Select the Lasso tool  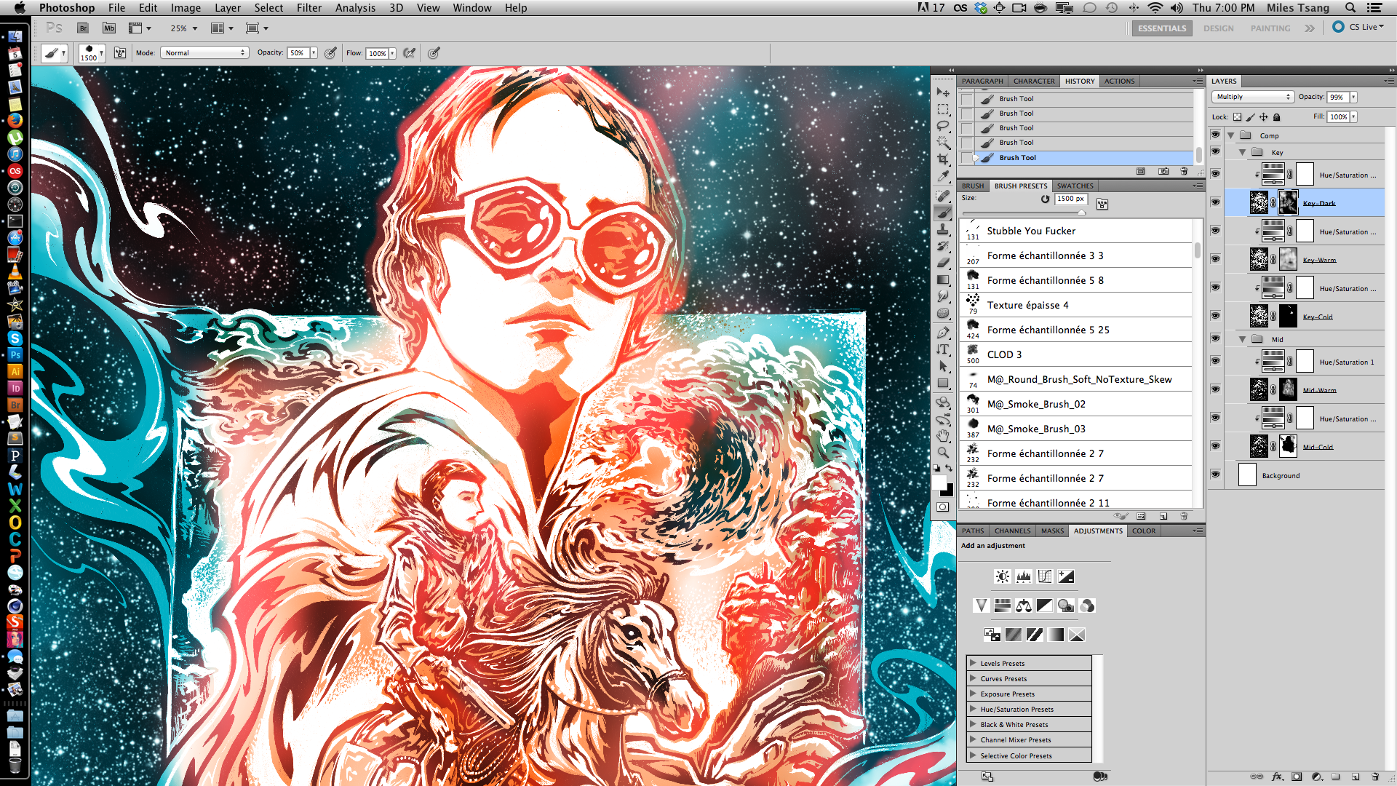tap(943, 126)
